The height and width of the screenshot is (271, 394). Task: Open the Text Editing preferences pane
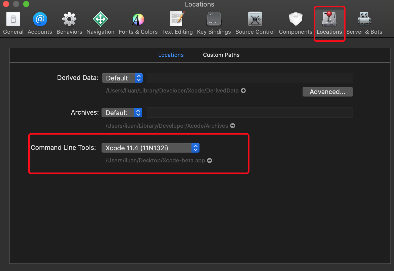[177, 23]
